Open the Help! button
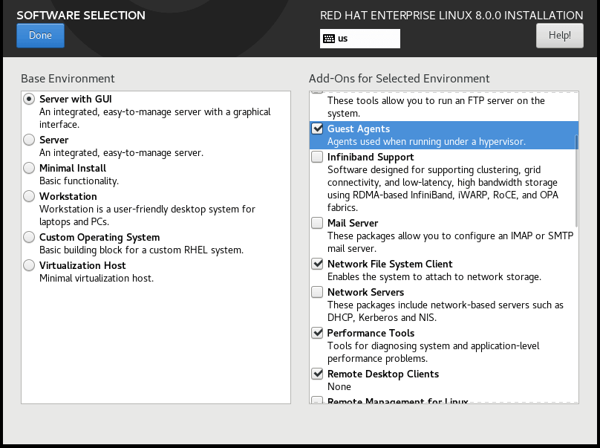 [x=559, y=35]
